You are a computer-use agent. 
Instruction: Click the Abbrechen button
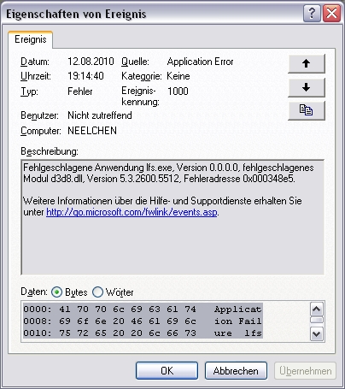coord(236,371)
